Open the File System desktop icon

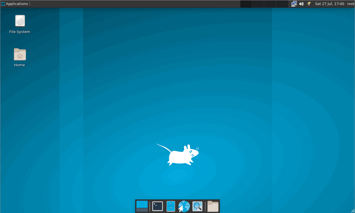20,21
